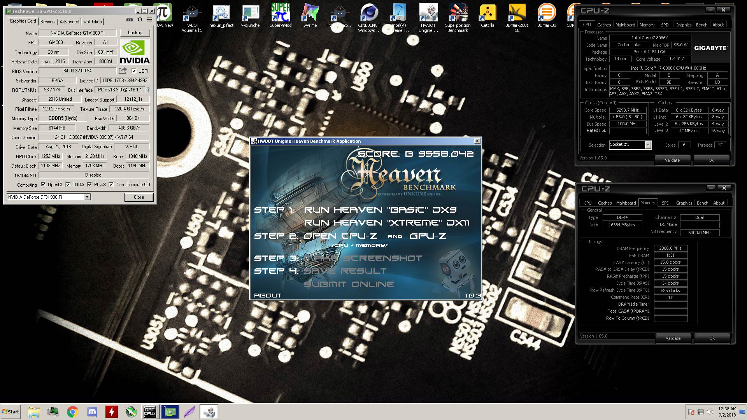Open Chrome from the taskbar

point(72,412)
